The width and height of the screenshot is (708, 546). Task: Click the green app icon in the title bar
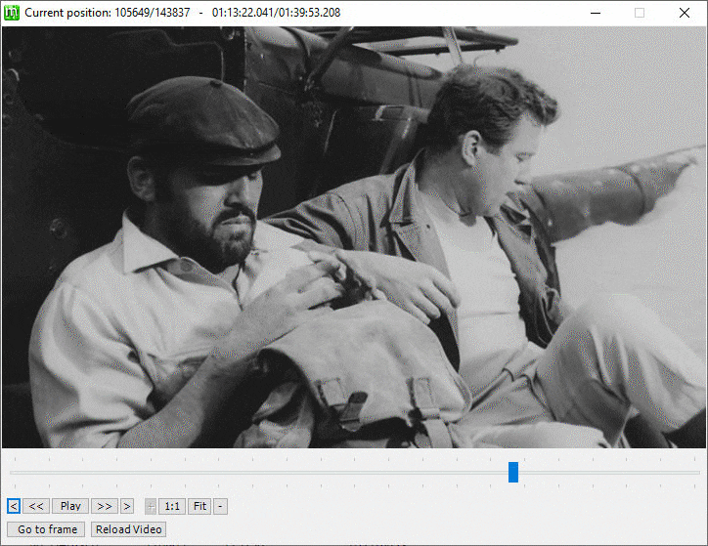click(12, 13)
